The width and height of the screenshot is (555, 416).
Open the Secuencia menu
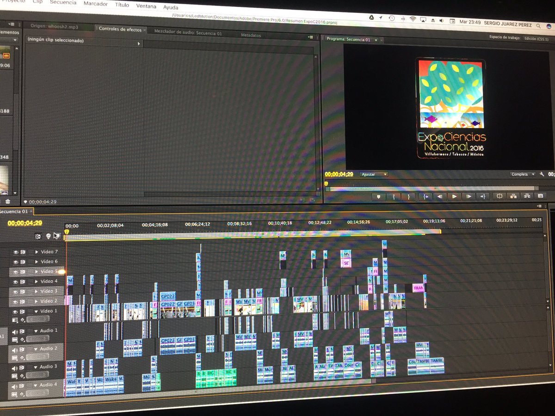tap(63, 2)
